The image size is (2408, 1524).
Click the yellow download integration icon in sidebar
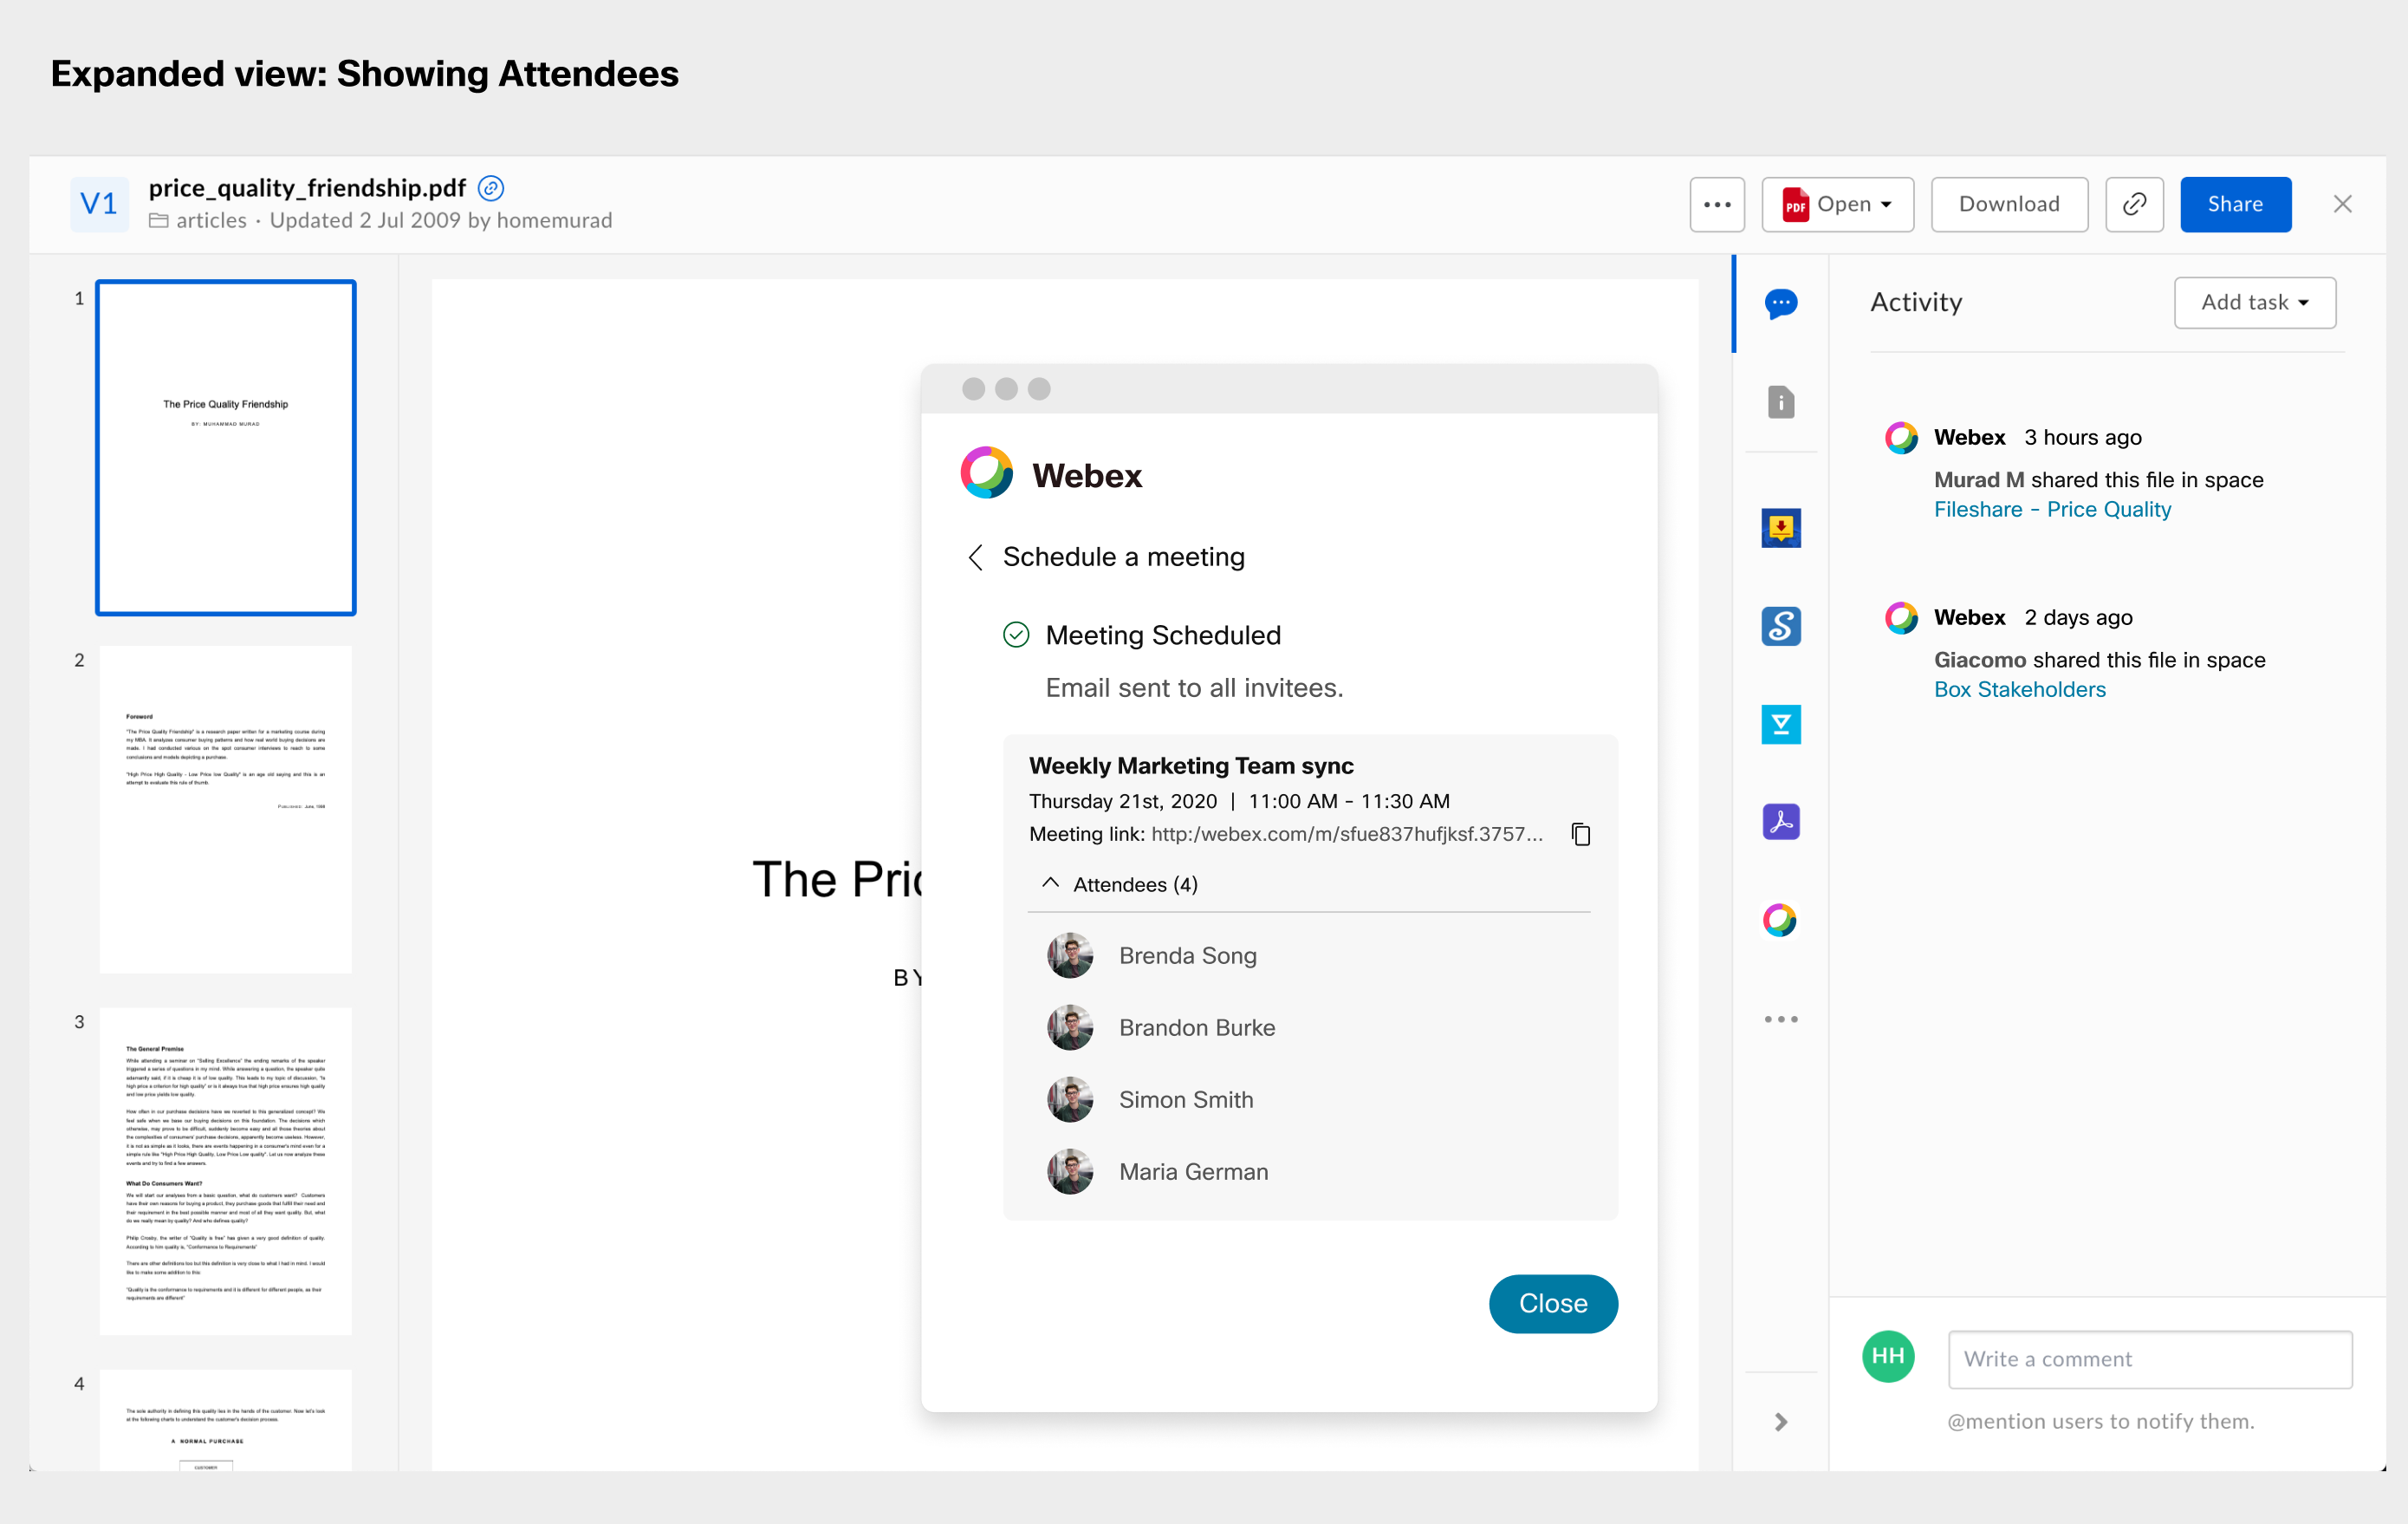coord(1781,527)
